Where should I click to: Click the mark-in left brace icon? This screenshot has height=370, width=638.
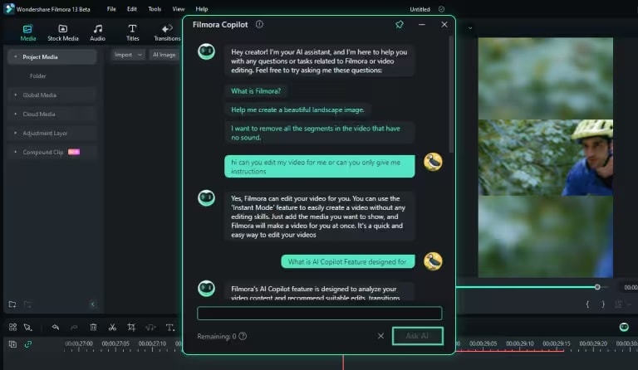[x=587, y=304]
